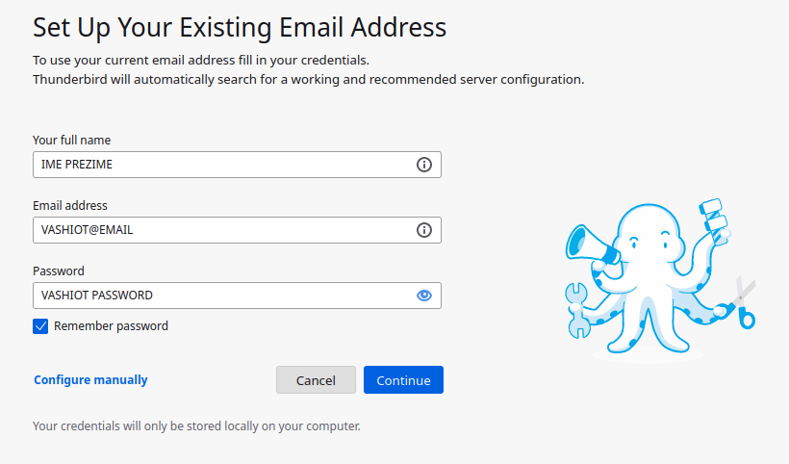
Task: Click the stamps held by the octopus
Action: (x=715, y=220)
